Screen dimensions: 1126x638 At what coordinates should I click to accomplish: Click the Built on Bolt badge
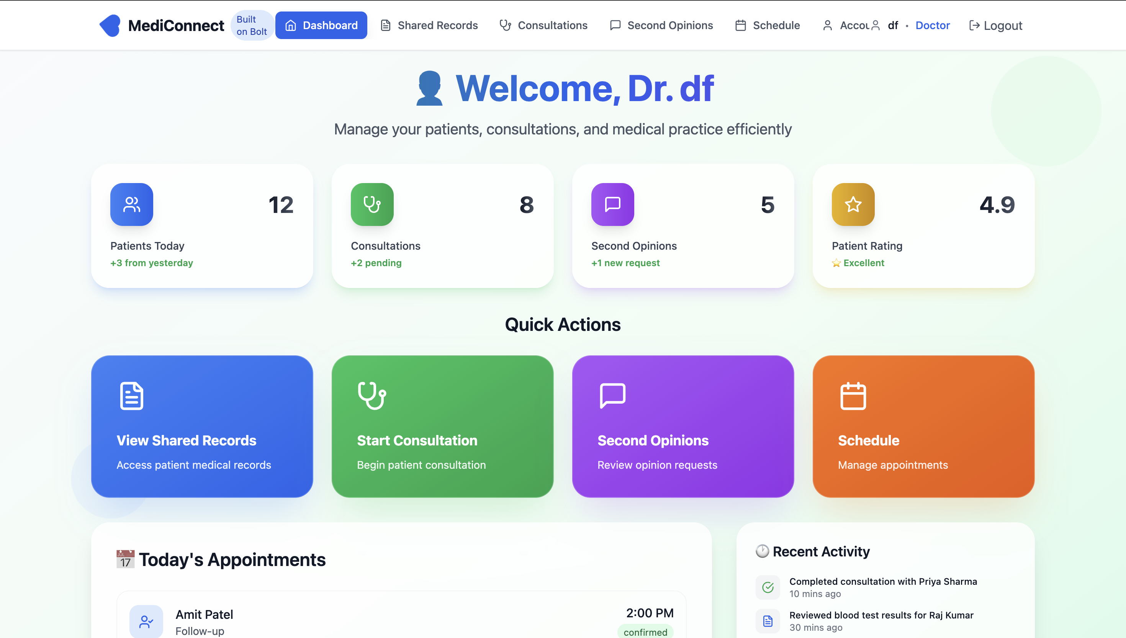coord(252,25)
